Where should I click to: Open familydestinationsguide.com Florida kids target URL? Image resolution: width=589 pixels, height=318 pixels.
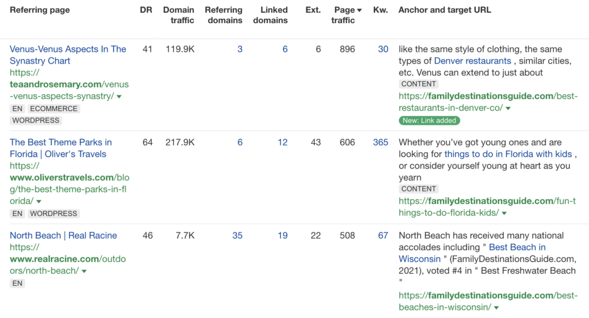click(487, 207)
